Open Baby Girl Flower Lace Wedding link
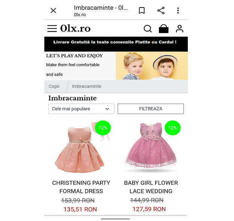Screen dimensions: 234x221 click(x=151, y=187)
